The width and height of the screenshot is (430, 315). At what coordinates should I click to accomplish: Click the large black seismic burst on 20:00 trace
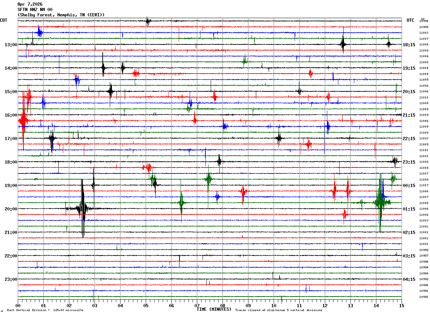tap(83, 208)
